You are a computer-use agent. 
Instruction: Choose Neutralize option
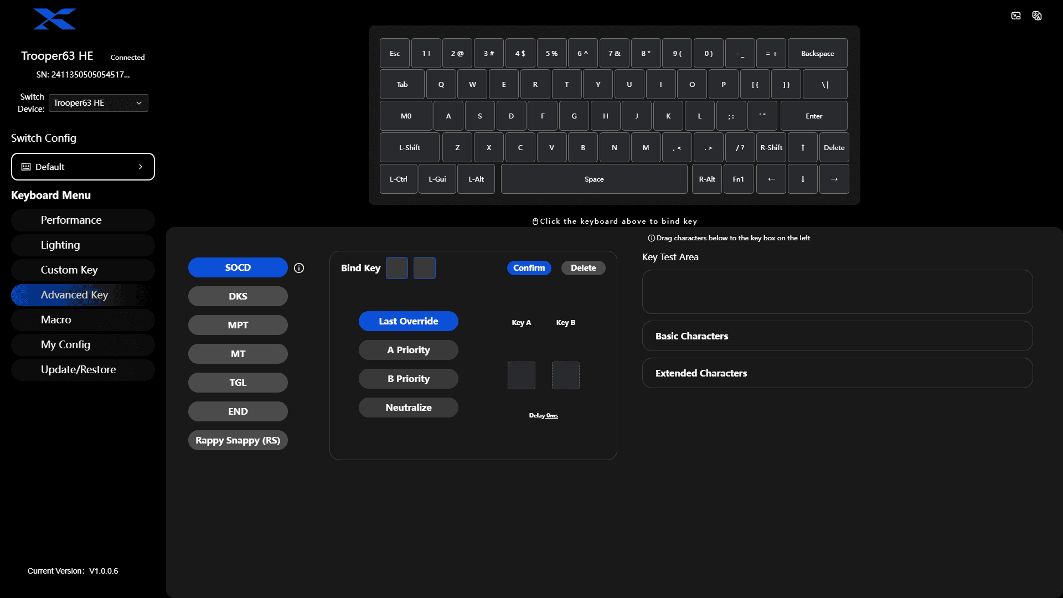[409, 408]
